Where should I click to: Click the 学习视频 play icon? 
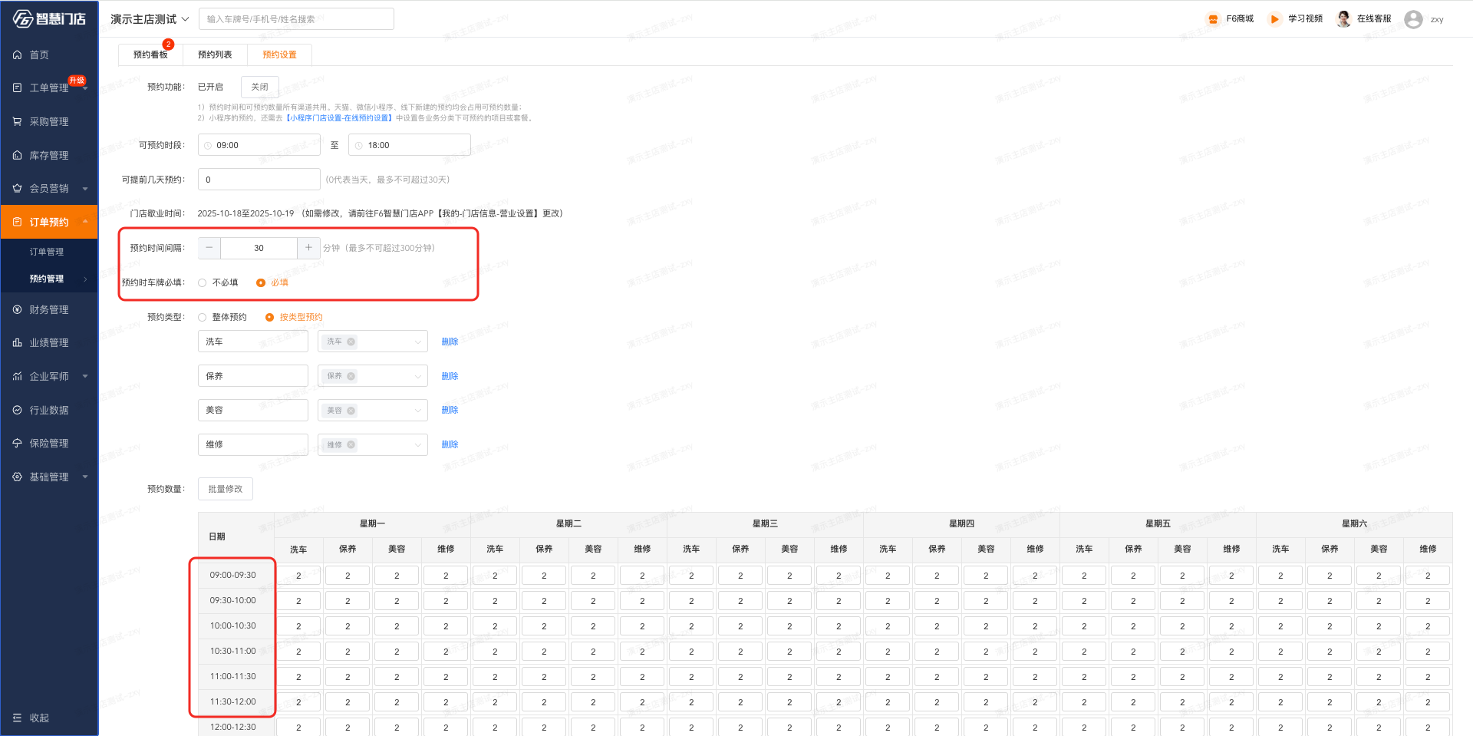[x=1274, y=19]
